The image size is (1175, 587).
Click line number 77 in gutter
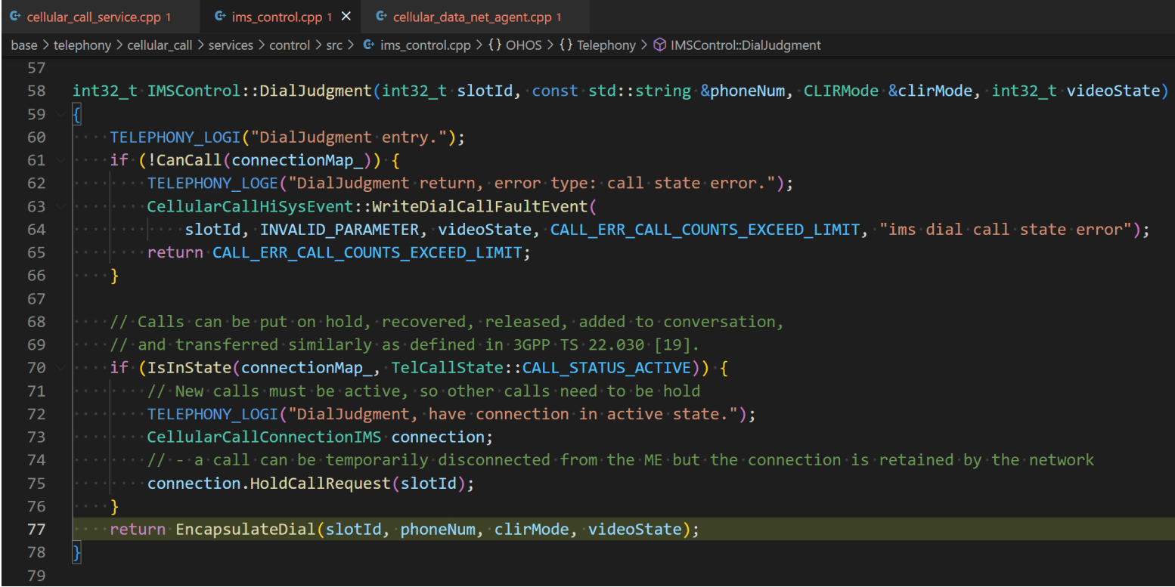click(x=36, y=529)
